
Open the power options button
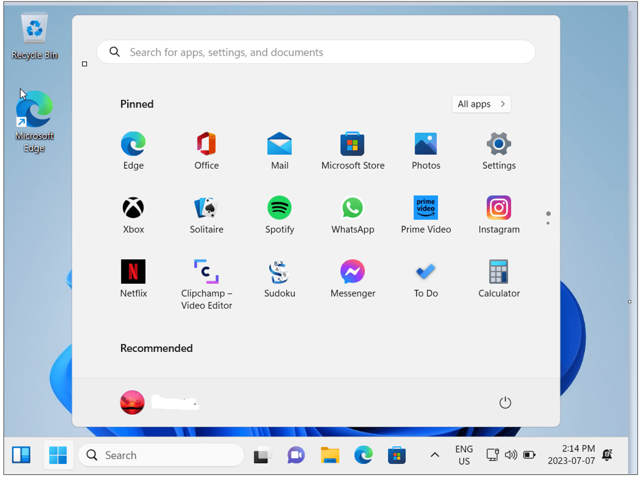505,402
